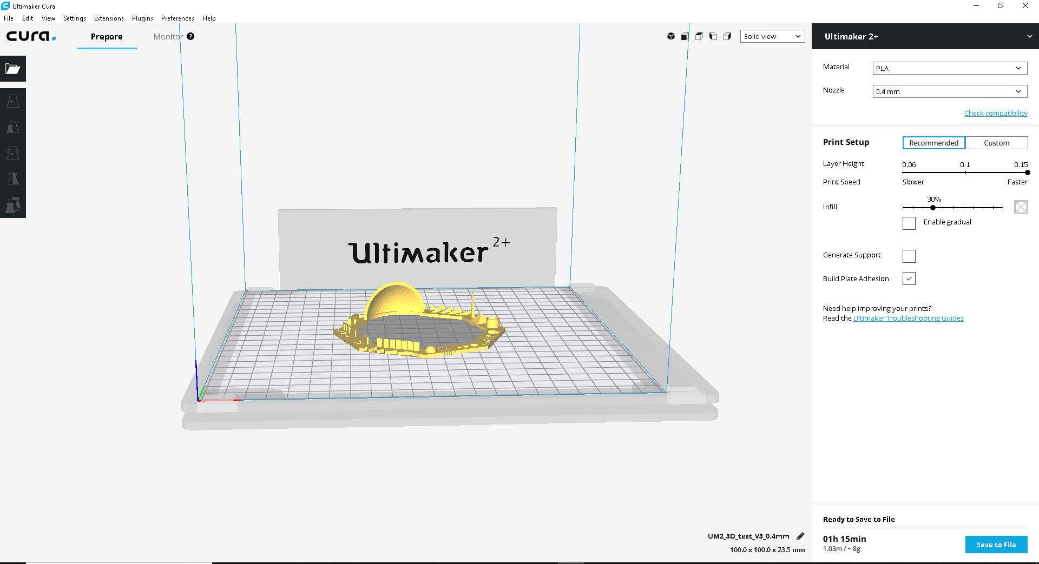The width and height of the screenshot is (1039, 564).
Task: Click the dimensions text 100.0 x 100.0 x 23.5 mm
Action: coord(767,549)
